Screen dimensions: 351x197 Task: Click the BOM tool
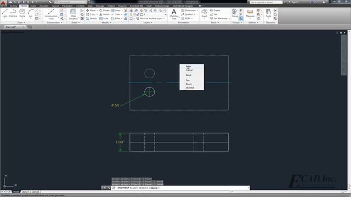(186, 18)
